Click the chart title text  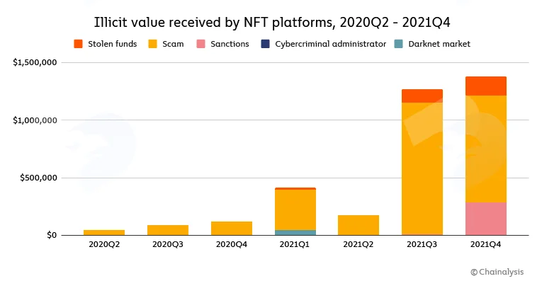tap(272, 23)
